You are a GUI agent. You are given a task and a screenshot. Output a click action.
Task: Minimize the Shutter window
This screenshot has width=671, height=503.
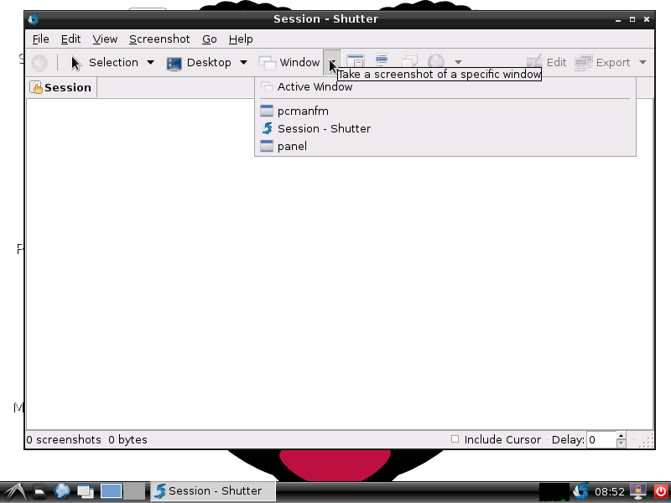(618, 19)
